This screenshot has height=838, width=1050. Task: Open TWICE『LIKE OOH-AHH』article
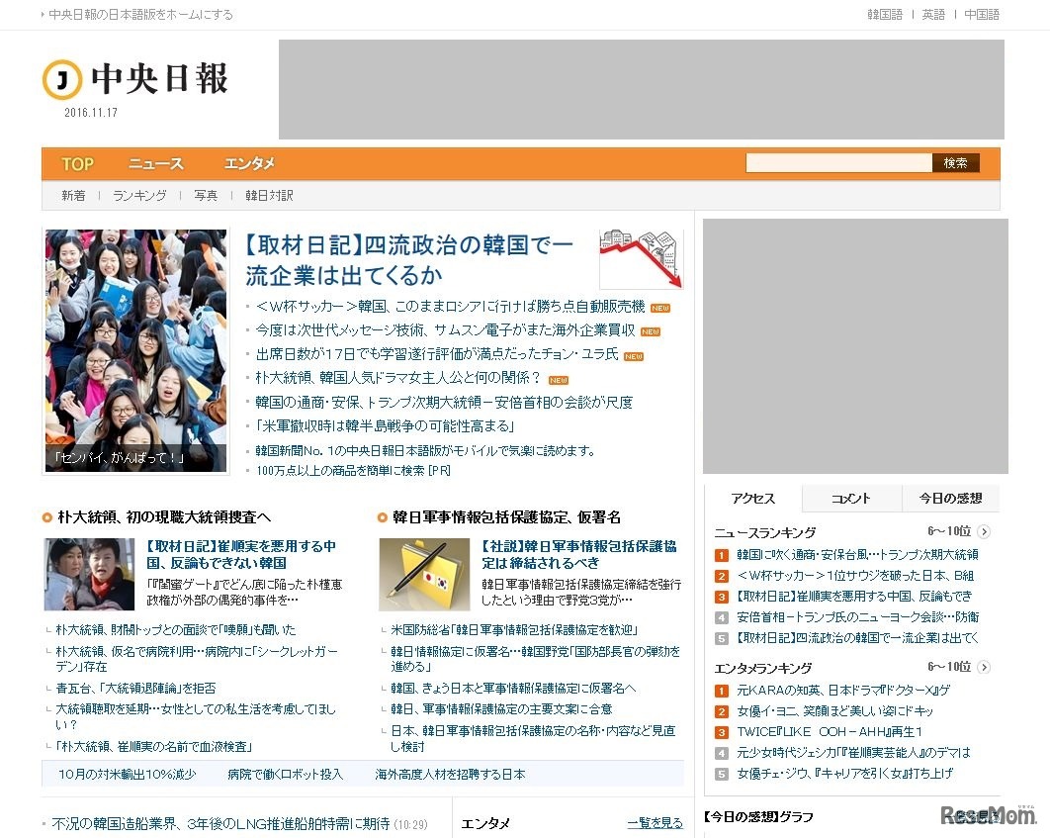click(830, 732)
